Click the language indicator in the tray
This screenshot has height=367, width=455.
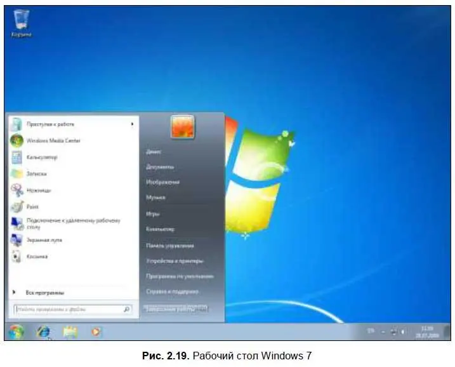pos(371,331)
